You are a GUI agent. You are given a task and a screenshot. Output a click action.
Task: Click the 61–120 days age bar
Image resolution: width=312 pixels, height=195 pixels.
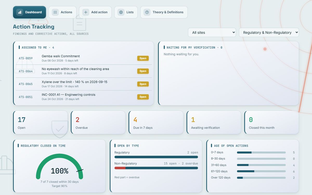click(x=261, y=171)
